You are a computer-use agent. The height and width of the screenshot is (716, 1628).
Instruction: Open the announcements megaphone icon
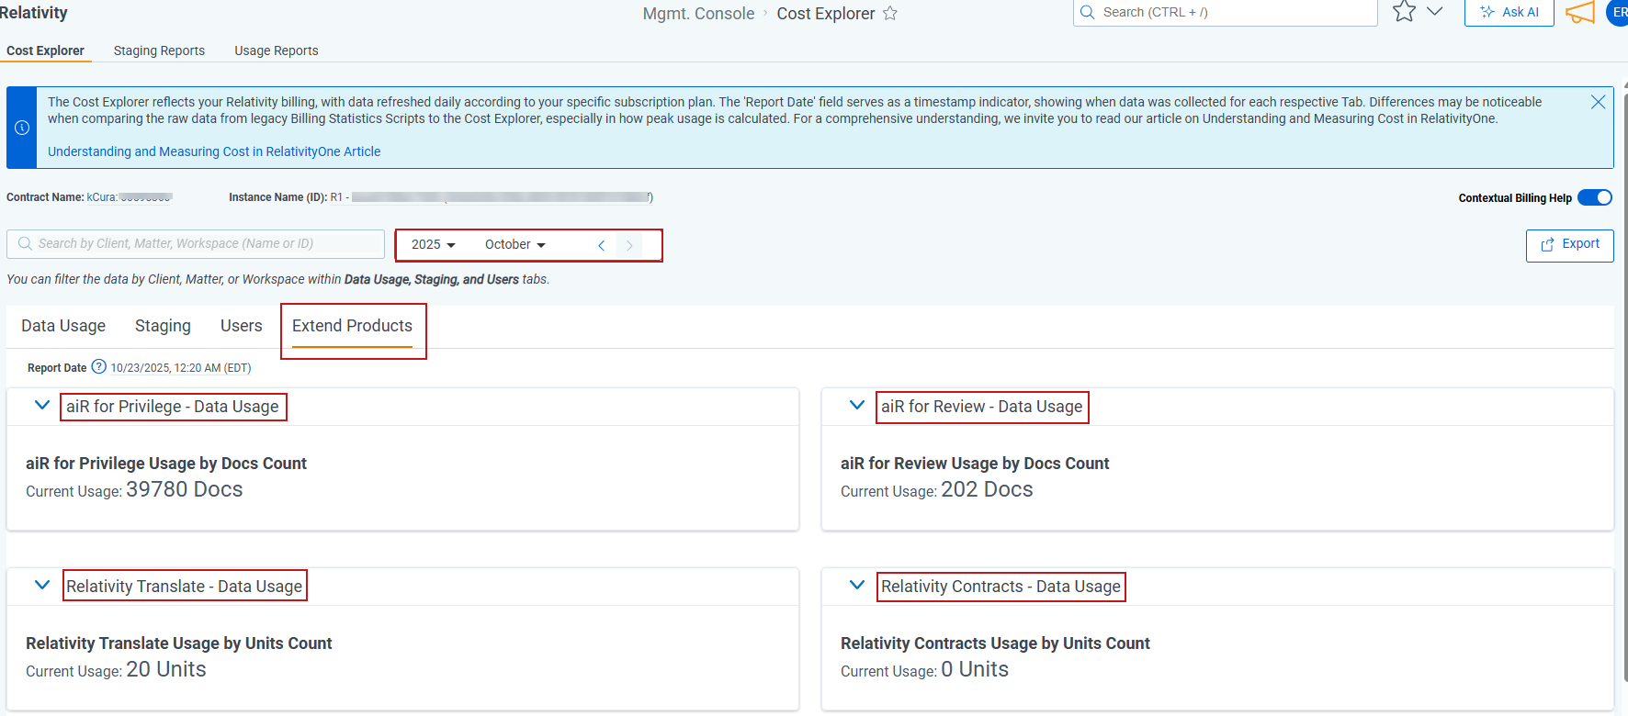[x=1580, y=12]
